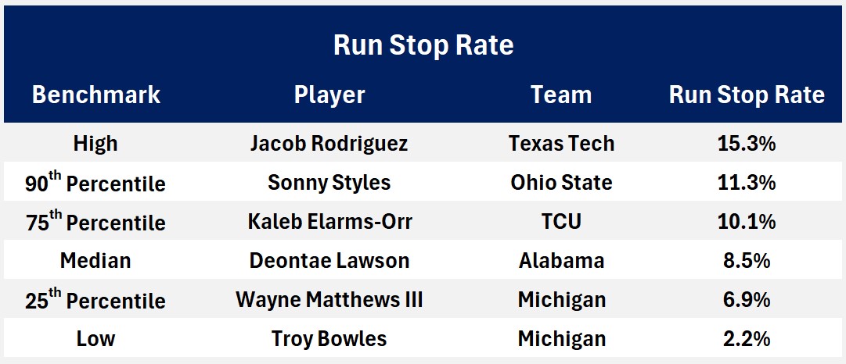Click the Troy Bowles player cell
Image resolution: width=846 pixels, height=364 pixels.
pos(329,339)
